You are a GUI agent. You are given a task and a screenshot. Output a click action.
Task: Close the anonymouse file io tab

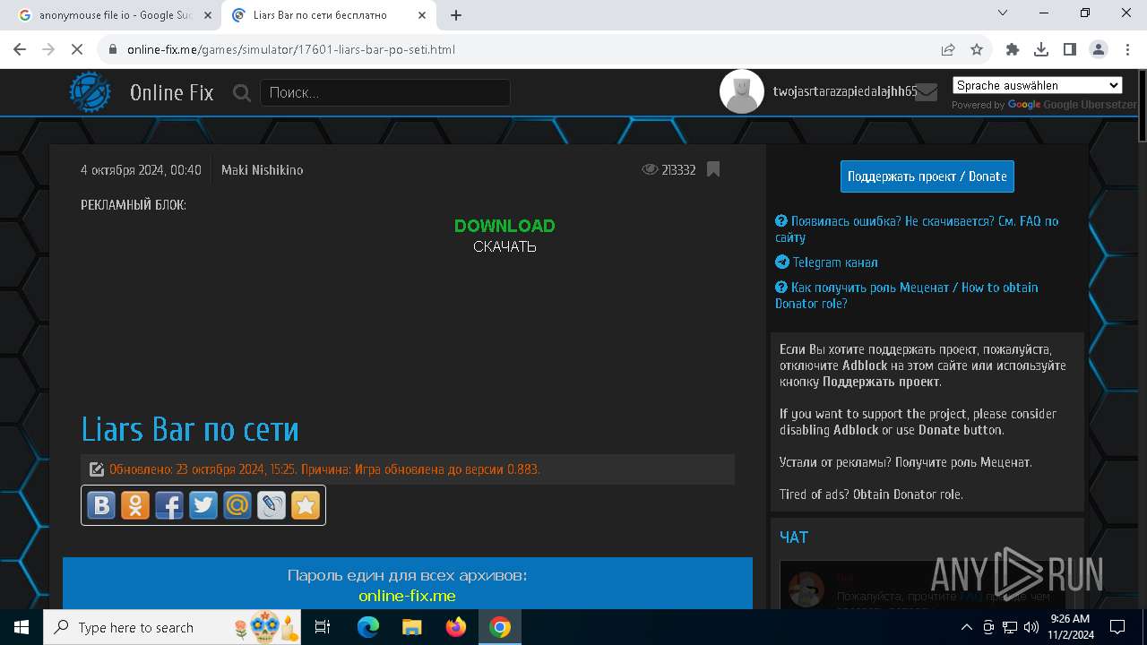point(206,15)
